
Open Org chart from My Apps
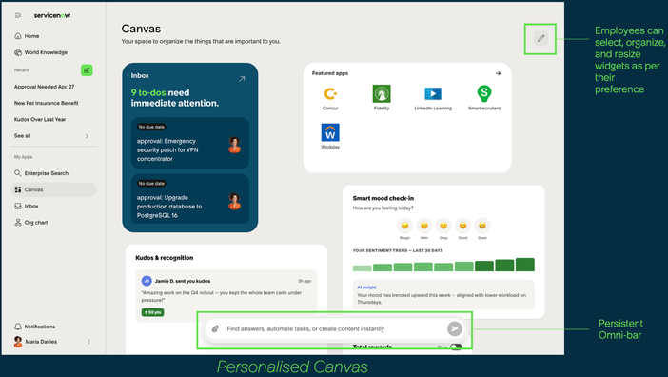point(31,223)
